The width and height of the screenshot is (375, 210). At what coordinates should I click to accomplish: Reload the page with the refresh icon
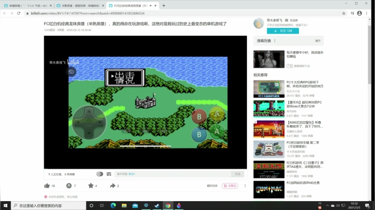point(19,14)
